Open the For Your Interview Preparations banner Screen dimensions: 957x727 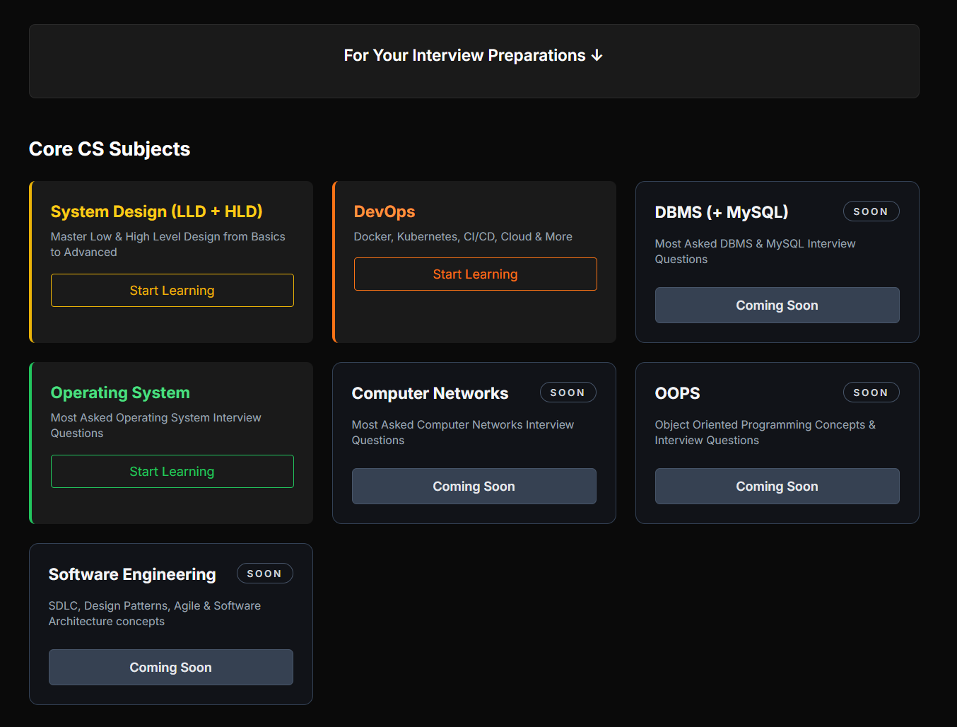[x=474, y=61]
